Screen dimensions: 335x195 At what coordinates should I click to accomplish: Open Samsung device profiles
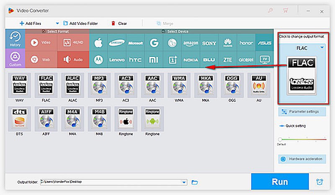click(117, 43)
